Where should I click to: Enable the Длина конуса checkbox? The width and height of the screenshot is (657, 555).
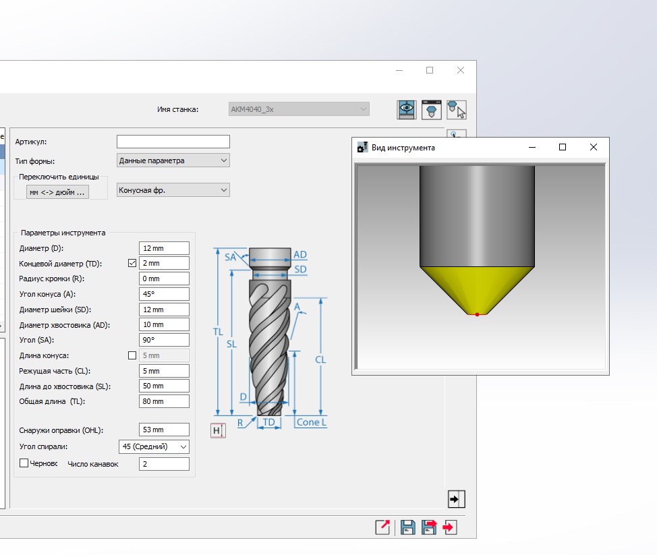pos(132,355)
